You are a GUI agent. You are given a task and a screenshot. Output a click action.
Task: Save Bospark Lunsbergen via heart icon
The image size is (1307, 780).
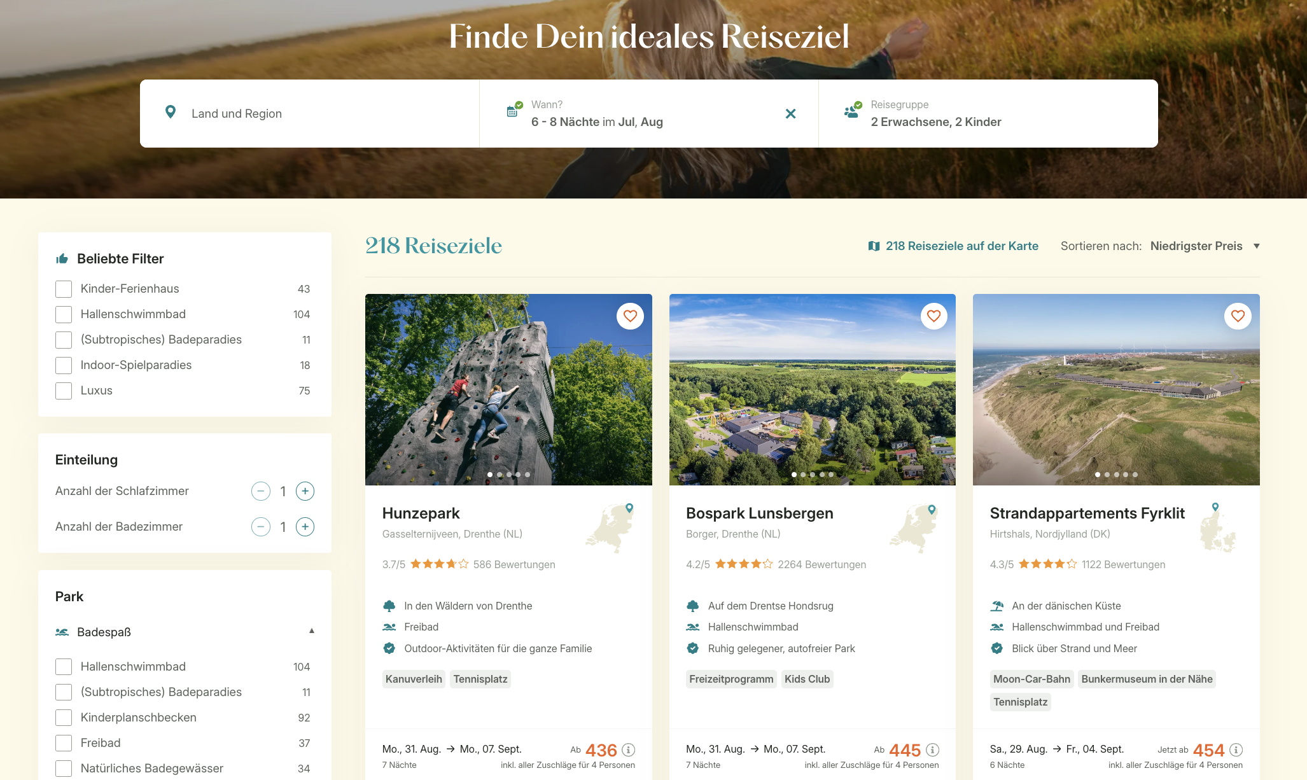[x=933, y=316]
